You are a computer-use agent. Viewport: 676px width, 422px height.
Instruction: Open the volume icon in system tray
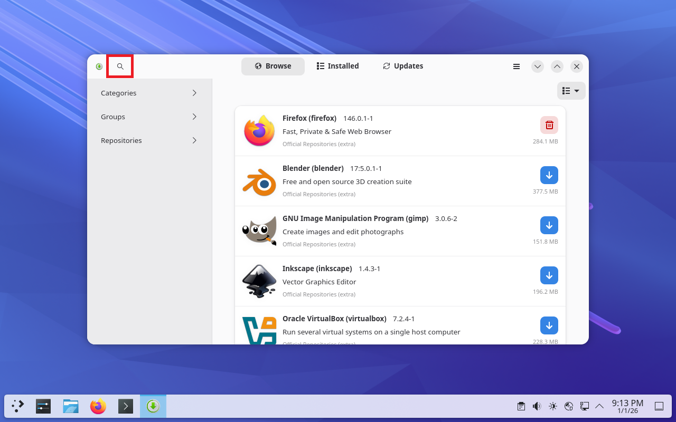click(x=537, y=406)
